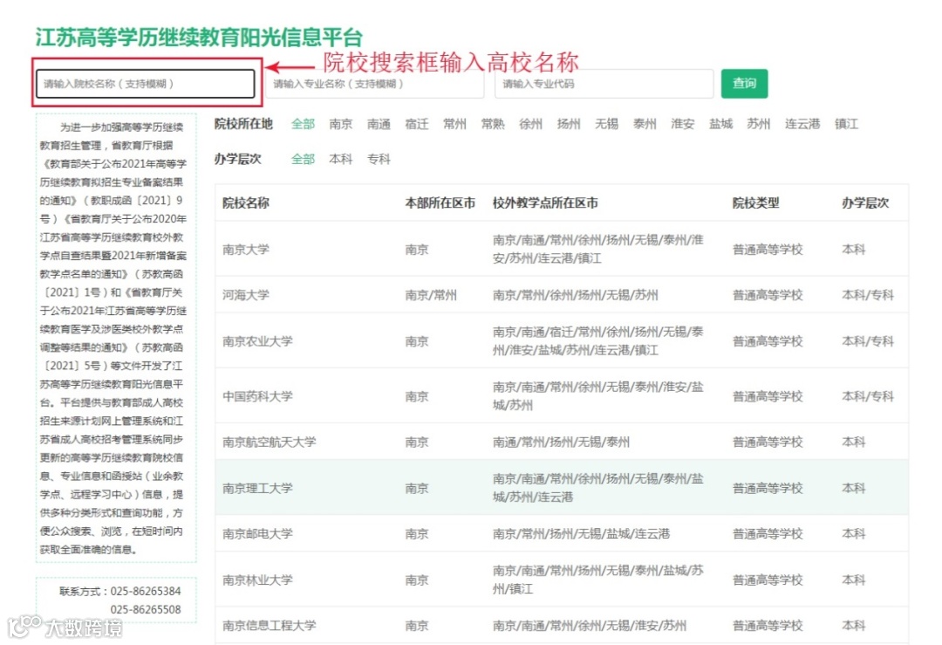This screenshot has height=645, width=942.
Task: Filter location by 宿迁
Action: pos(417,124)
